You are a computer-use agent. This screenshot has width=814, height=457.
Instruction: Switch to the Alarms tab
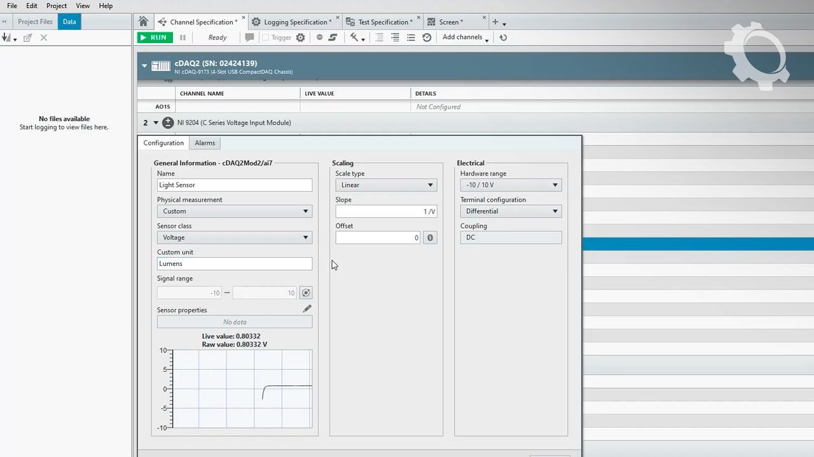(205, 143)
